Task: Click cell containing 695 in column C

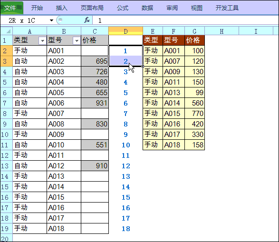Action: point(95,61)
